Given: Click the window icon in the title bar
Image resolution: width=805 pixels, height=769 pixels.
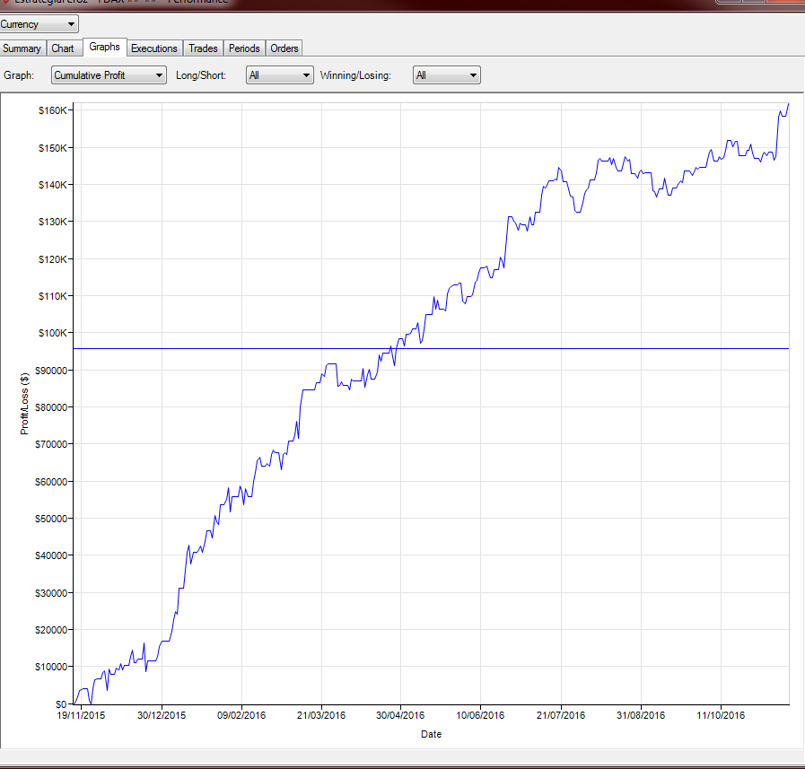Looking at the screenshot, I should pyautogui.click(x=5, y=3).
